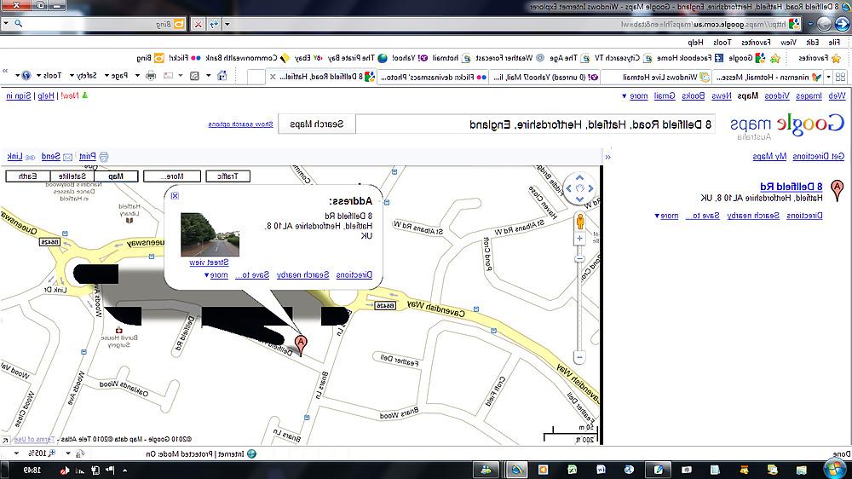
Task: Switch to Windows Live Hotmail tab
Action: (658, 78)
